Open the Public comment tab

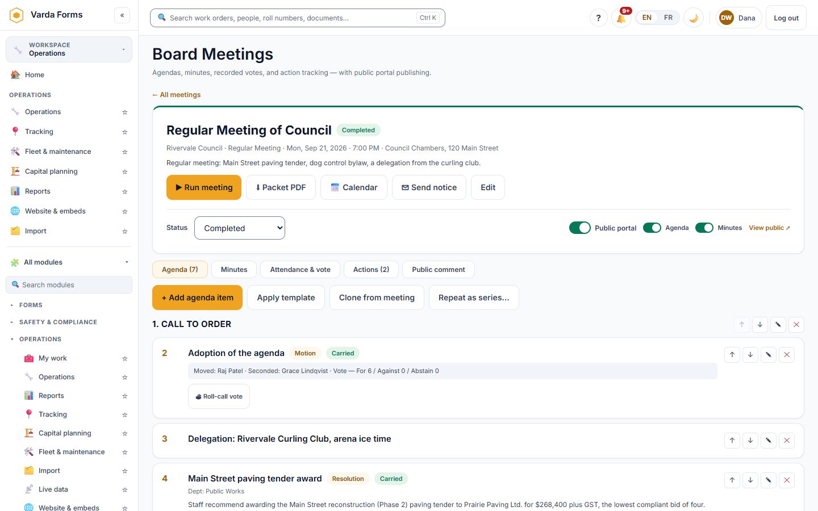[439, 270]
